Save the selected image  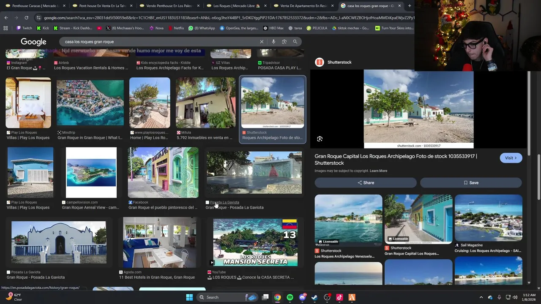pyautogui.click(x=471, y=183)
